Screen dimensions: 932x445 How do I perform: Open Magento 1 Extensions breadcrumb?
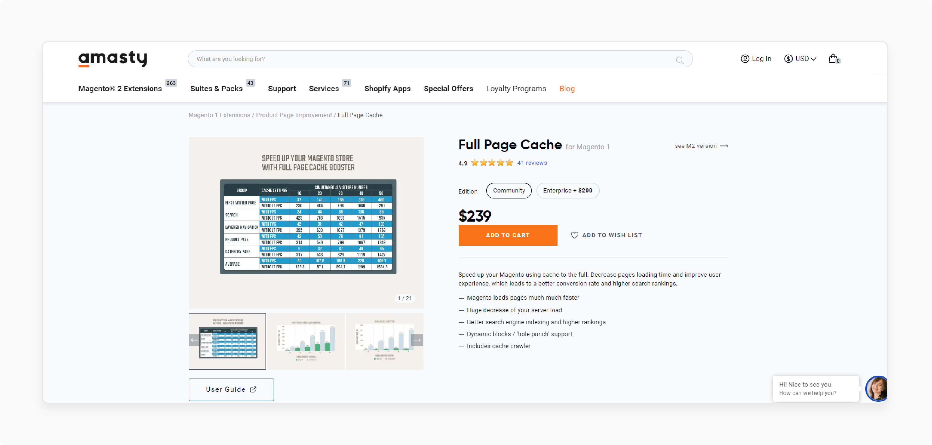tap(219, 115)
